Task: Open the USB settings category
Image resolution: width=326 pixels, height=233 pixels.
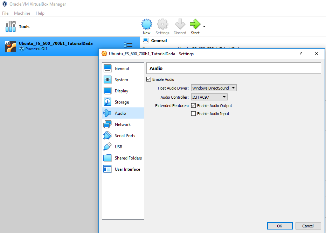Action: tap(118, 147)
